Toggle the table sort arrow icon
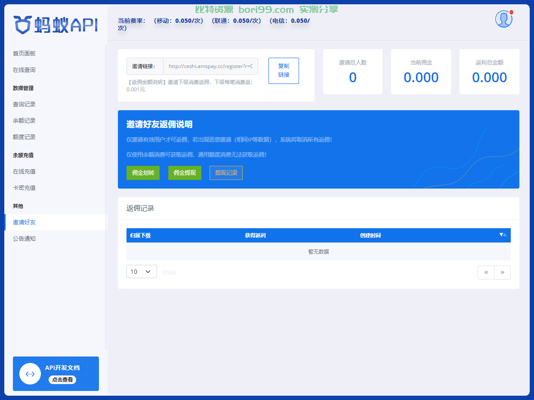 coord(503,235)
